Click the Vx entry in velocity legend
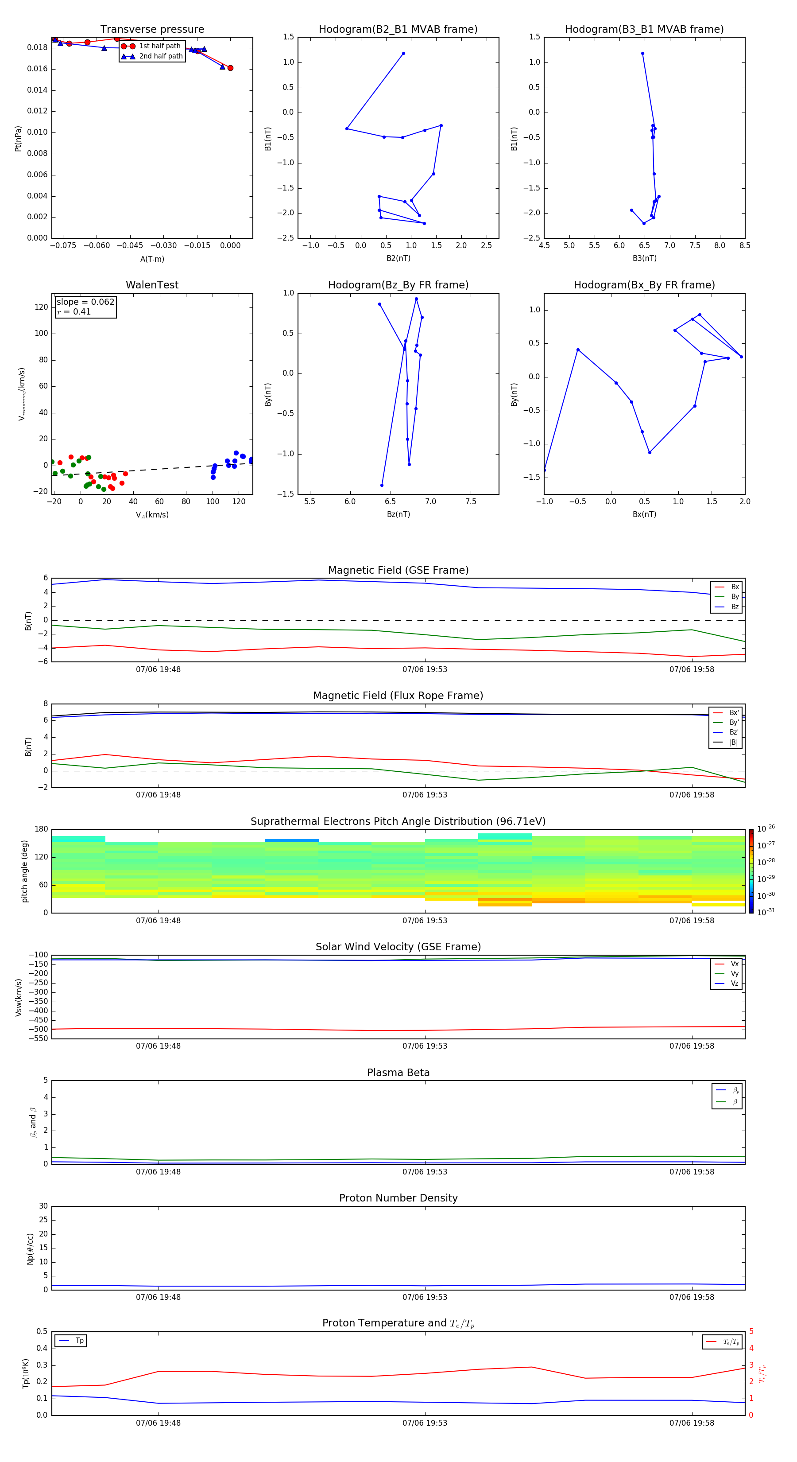The image size is (797, 1462). click(x=727, y=964)
